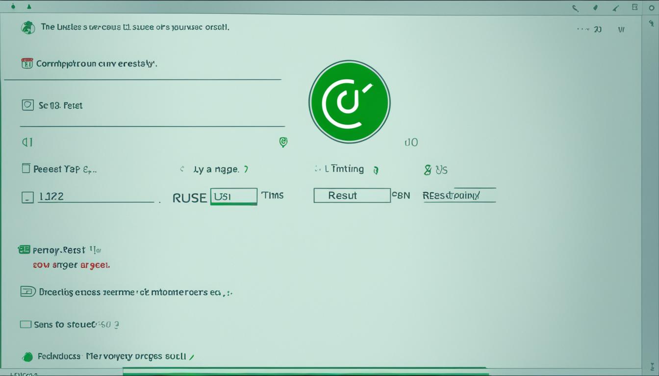Click into the 'USI' input box
659x376 pixels.
pyautogui.click(x=233, y=196)
